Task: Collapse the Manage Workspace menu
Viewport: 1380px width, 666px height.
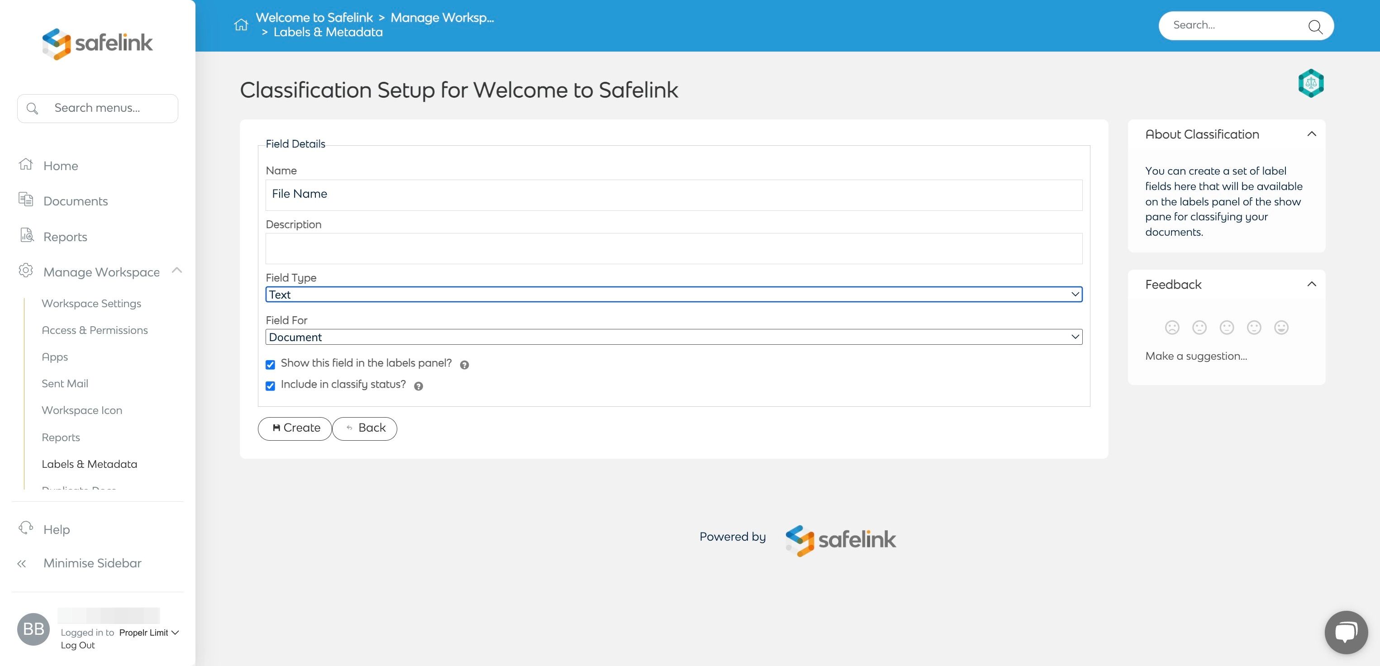Action: (x=177, y=271)
